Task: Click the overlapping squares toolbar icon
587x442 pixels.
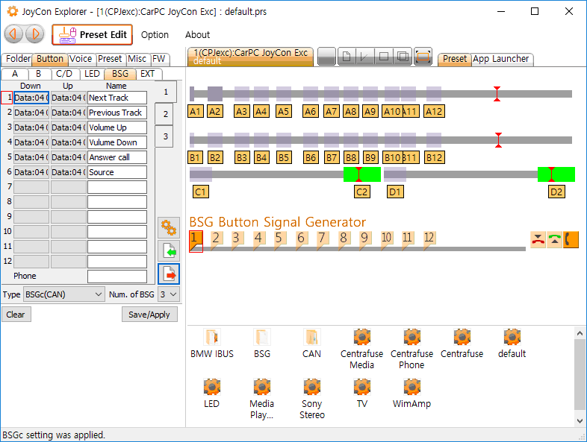Action: click(x=403, y=57)
